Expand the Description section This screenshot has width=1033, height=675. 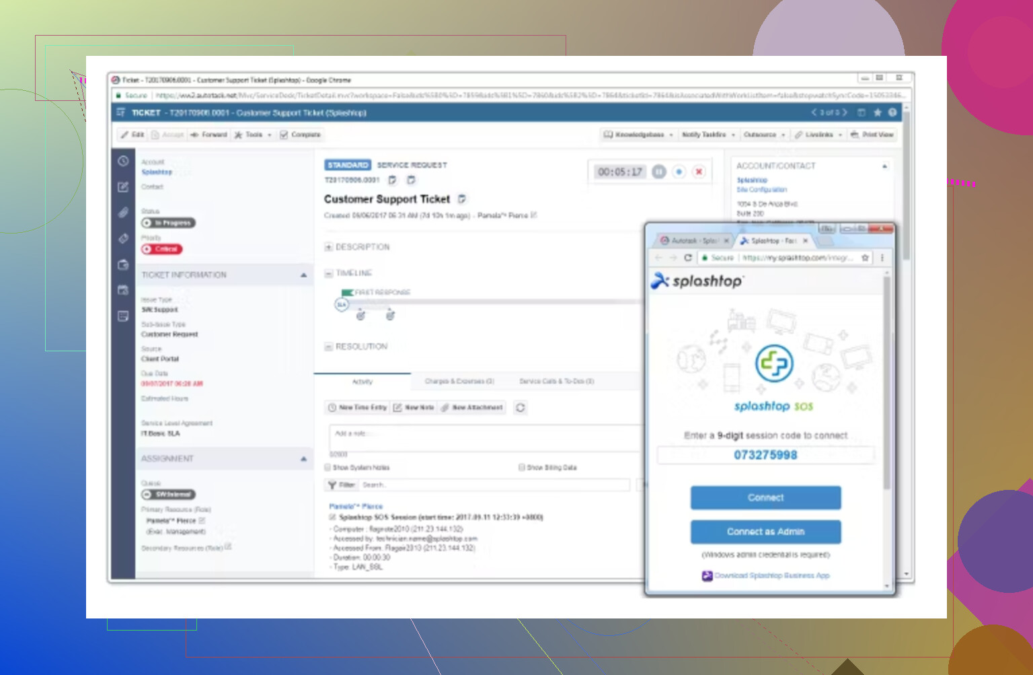click(x=329, y=247)
